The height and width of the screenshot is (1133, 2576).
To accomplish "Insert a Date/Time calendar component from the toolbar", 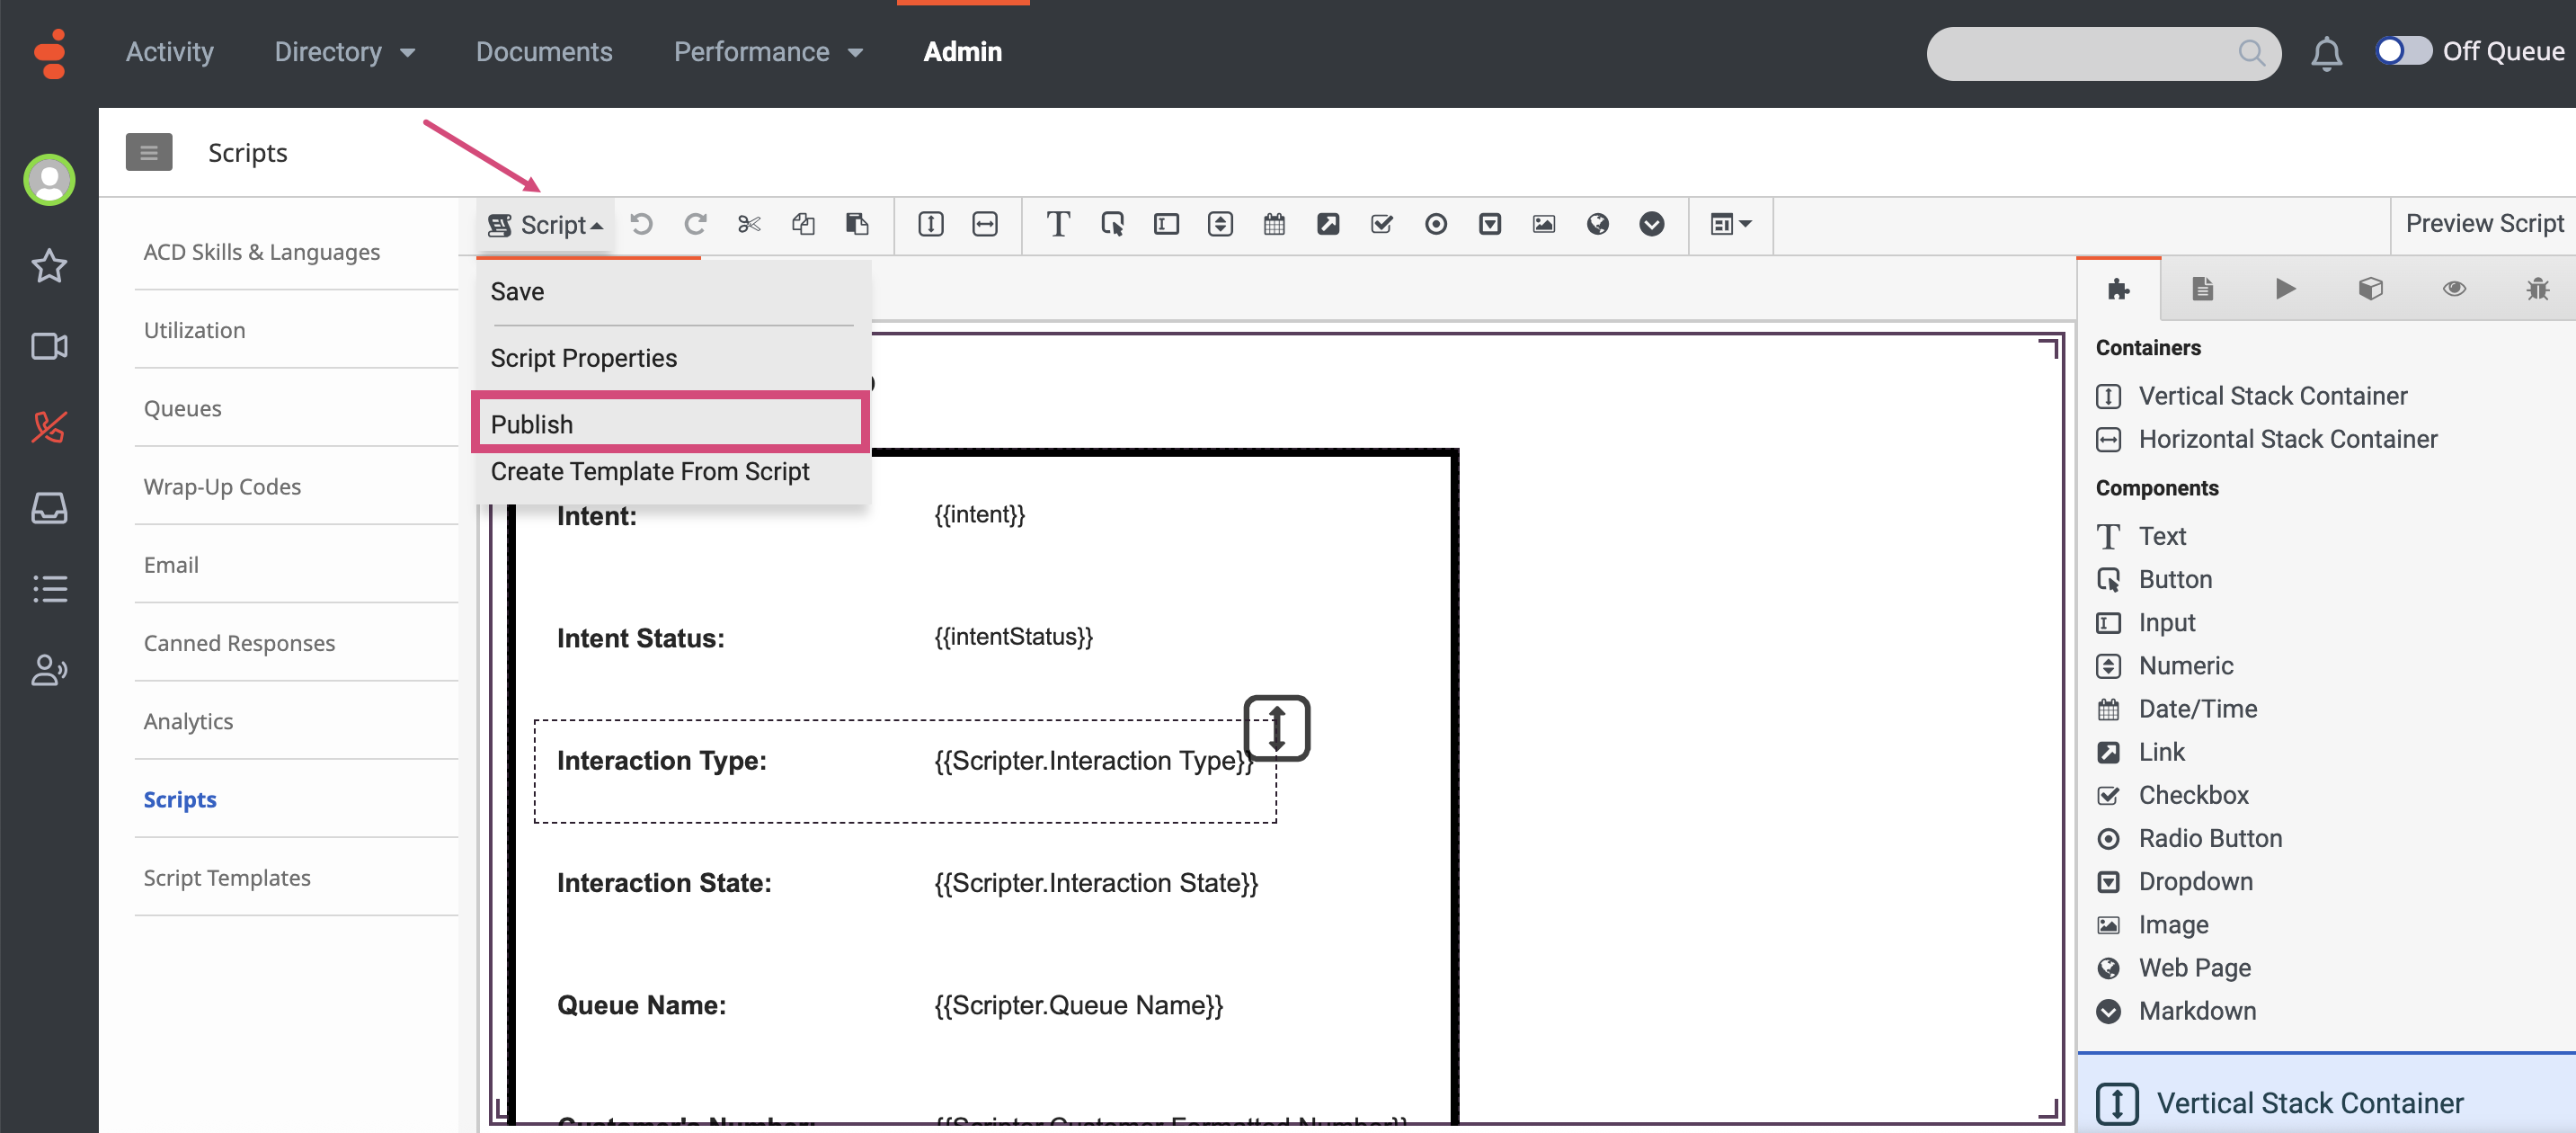I will pos(1273,224).
